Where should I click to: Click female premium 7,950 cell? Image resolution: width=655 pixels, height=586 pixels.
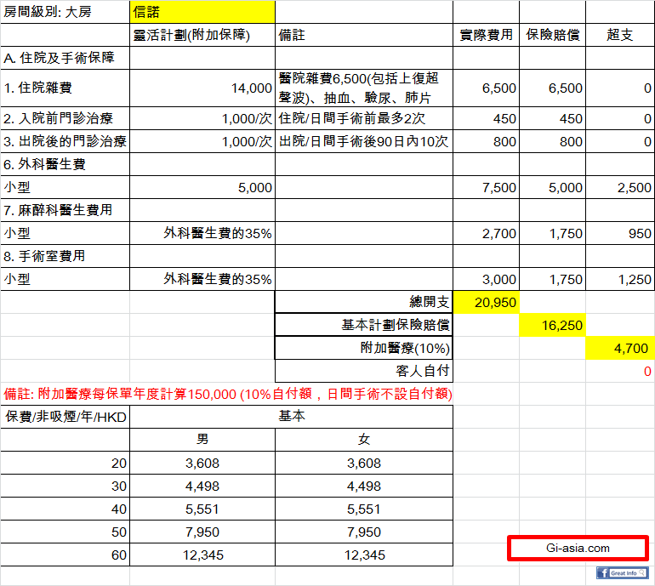pos(364,532)
